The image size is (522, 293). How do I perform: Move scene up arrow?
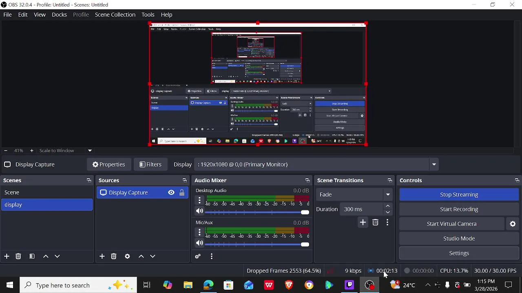click(46, 256)
